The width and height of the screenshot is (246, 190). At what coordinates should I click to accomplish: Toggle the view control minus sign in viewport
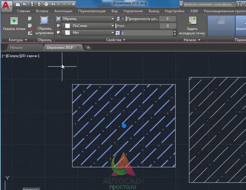pos(4,56)
